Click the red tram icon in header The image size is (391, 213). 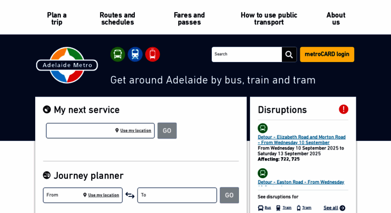point(152,54)
